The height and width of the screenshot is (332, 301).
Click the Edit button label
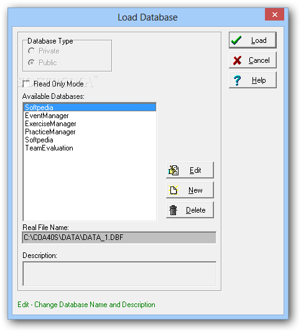point(195,170)
